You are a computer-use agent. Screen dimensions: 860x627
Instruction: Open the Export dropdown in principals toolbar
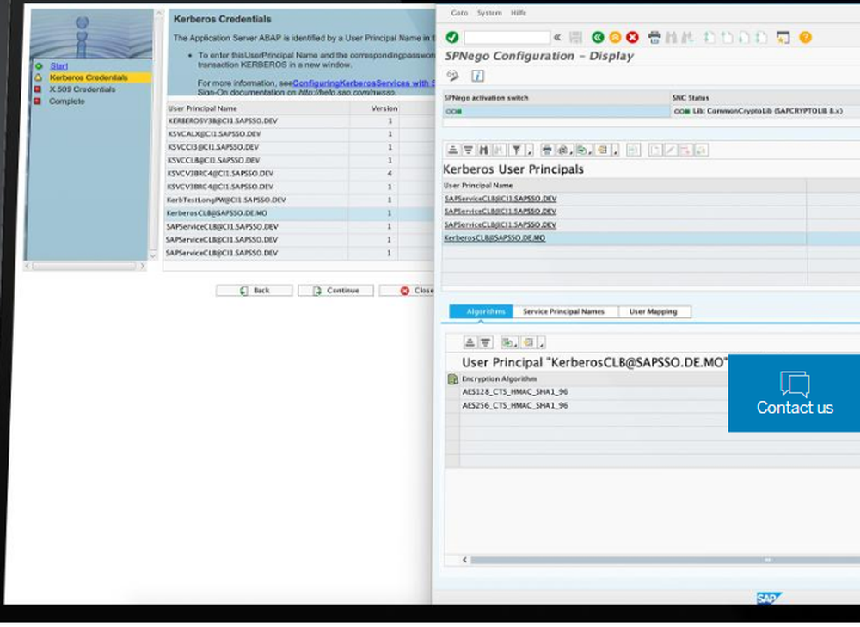click(584, 150)
